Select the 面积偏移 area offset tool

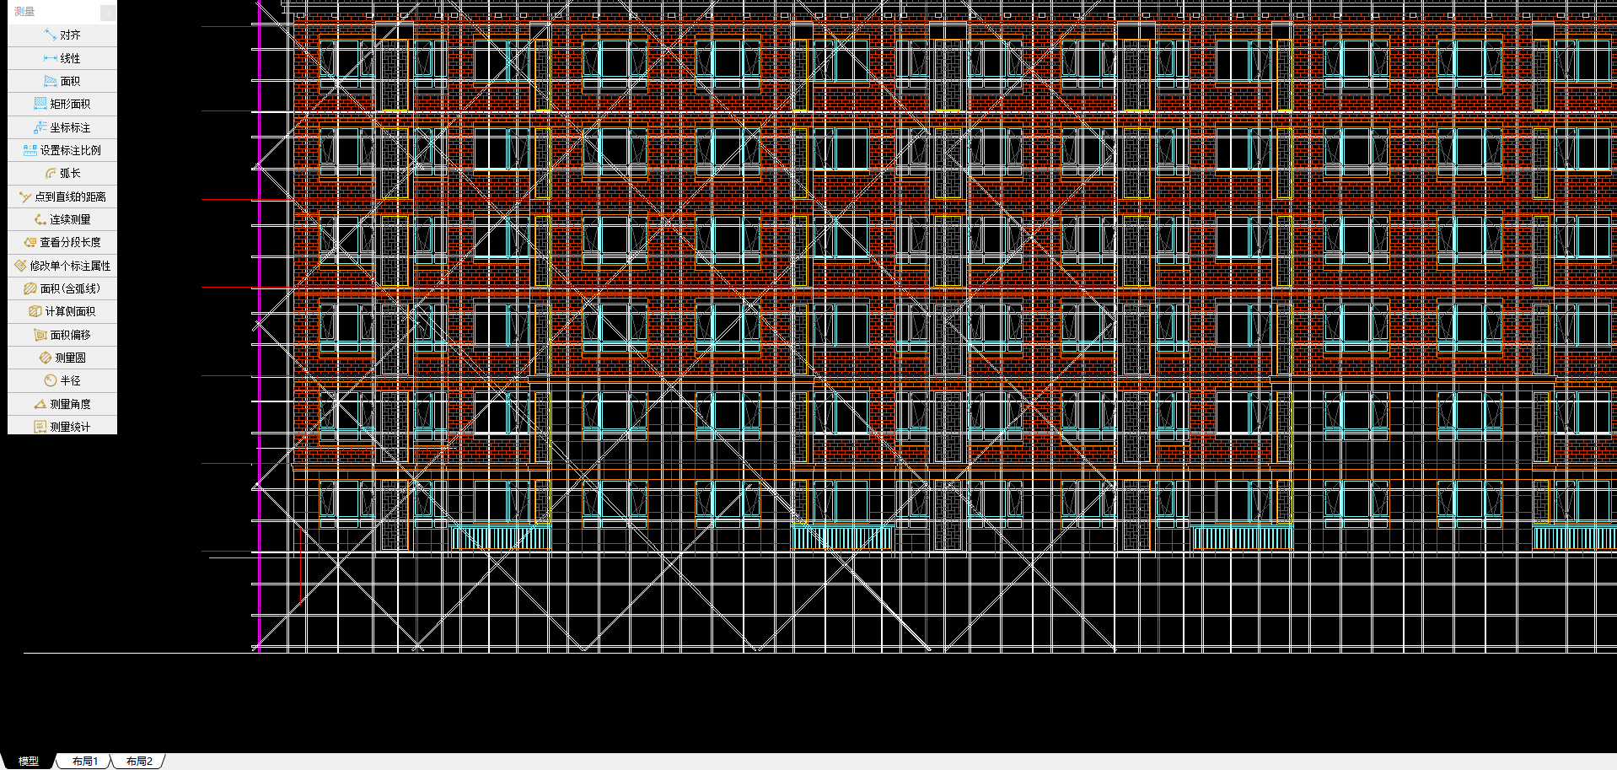click(x=62, y=335)
